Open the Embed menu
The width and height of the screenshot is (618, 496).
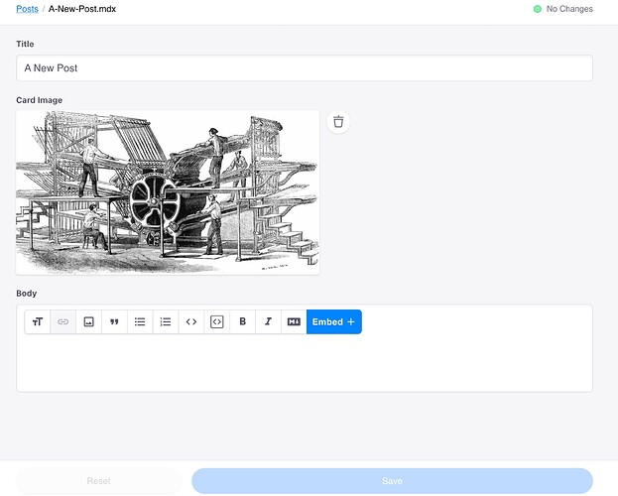click(x=334, y=321)
